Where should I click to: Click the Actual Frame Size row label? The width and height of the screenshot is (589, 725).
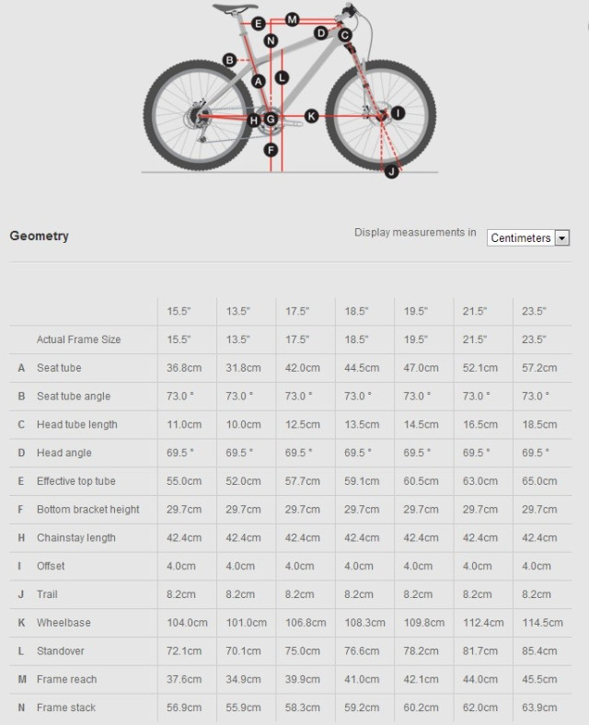(78, 339)
